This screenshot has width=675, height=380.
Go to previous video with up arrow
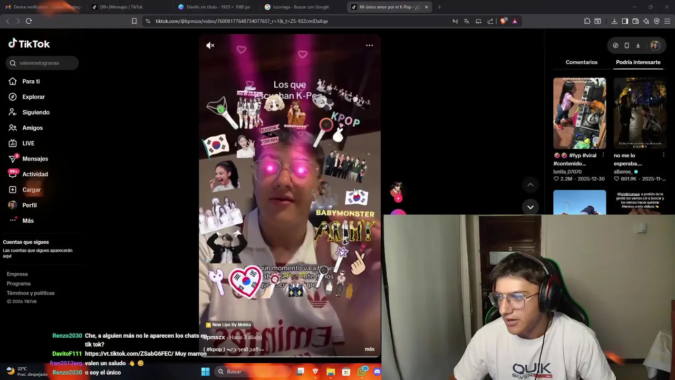(531, 185)
